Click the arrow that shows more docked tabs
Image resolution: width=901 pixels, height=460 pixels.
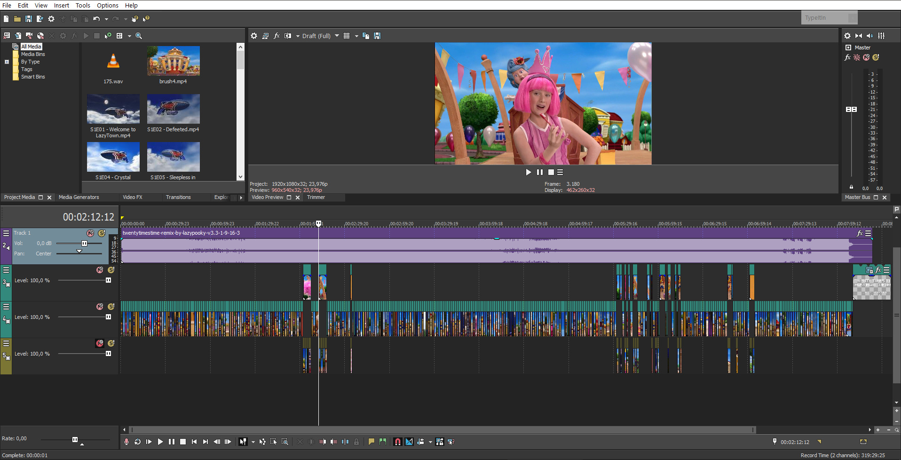(241, 198)
